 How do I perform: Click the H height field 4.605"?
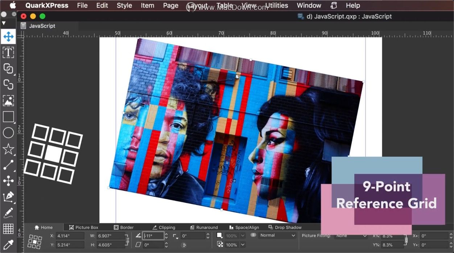click(x=111, y=245)
